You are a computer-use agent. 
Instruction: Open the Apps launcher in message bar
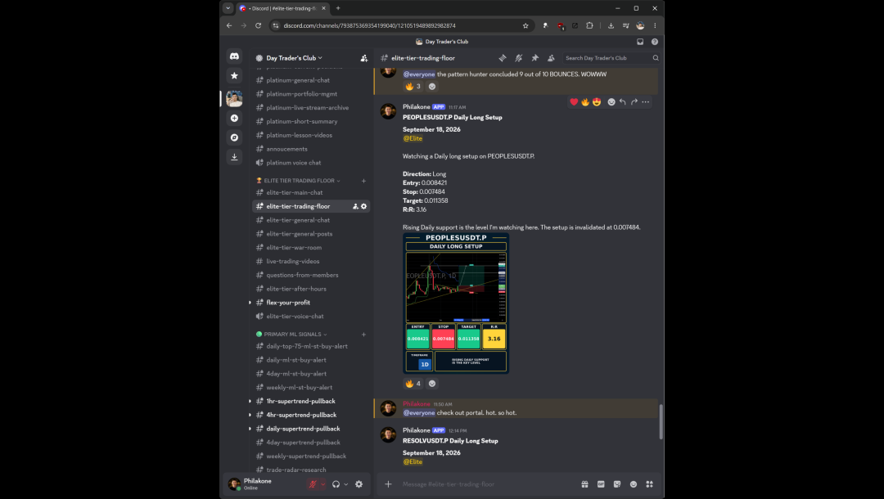(649, 484)
